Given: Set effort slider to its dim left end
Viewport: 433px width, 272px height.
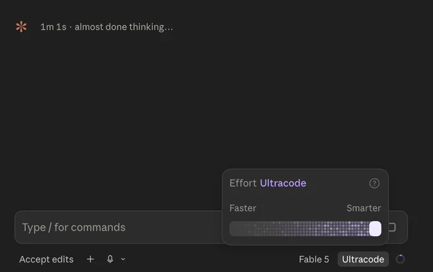Looking at the screenshot, I should click(x=234, y=229).
